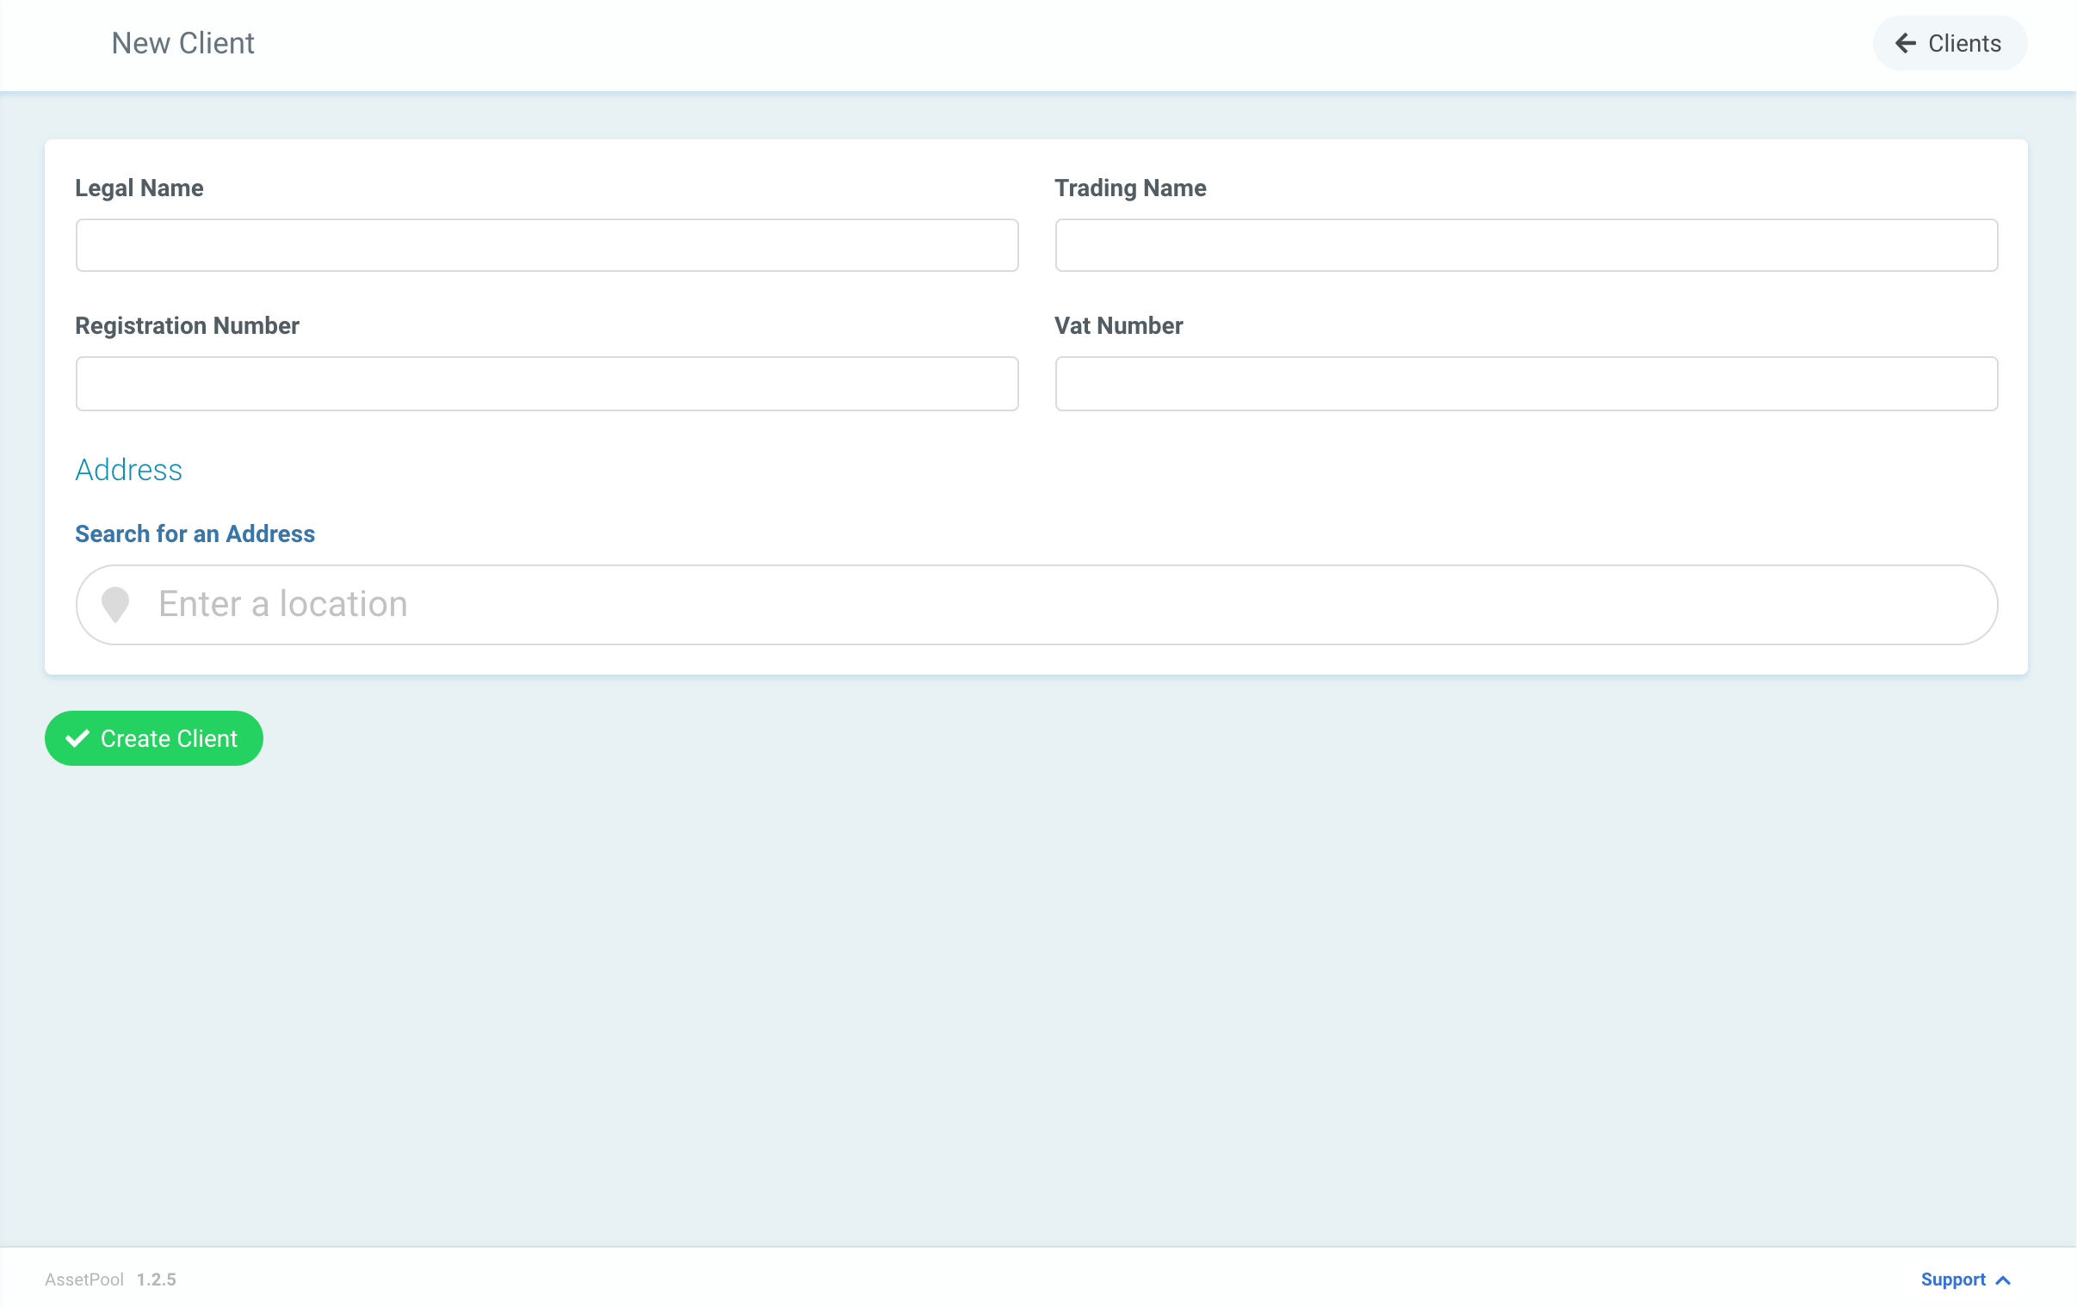The width and height of the screenshot is (2077, 1307).
Task: Open the Support link in the footer
Action: pyautogui.click(x=1954, y=1279)
